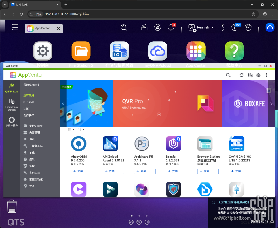Image resolution: width=278 pixels, height=228 pixels.
Task: Open a new Chrome tab
Action: (x=66, y=5)
